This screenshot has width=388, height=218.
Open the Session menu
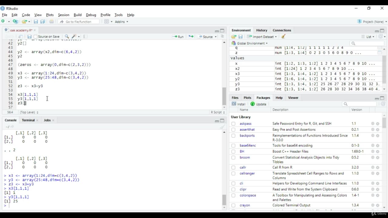tap(63, 15)
